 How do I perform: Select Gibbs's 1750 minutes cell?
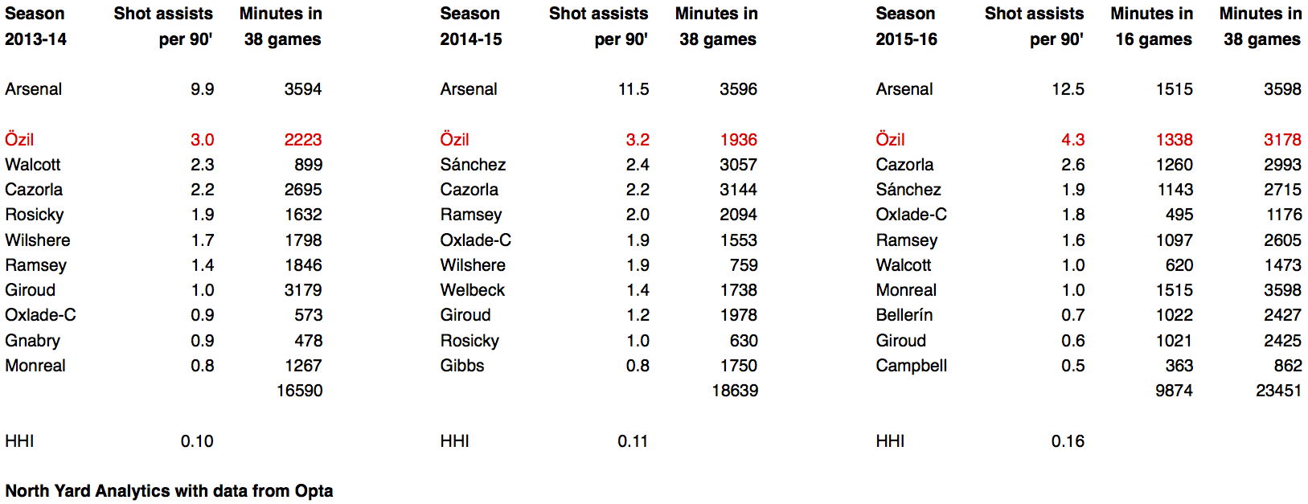(x=738, y=366)
